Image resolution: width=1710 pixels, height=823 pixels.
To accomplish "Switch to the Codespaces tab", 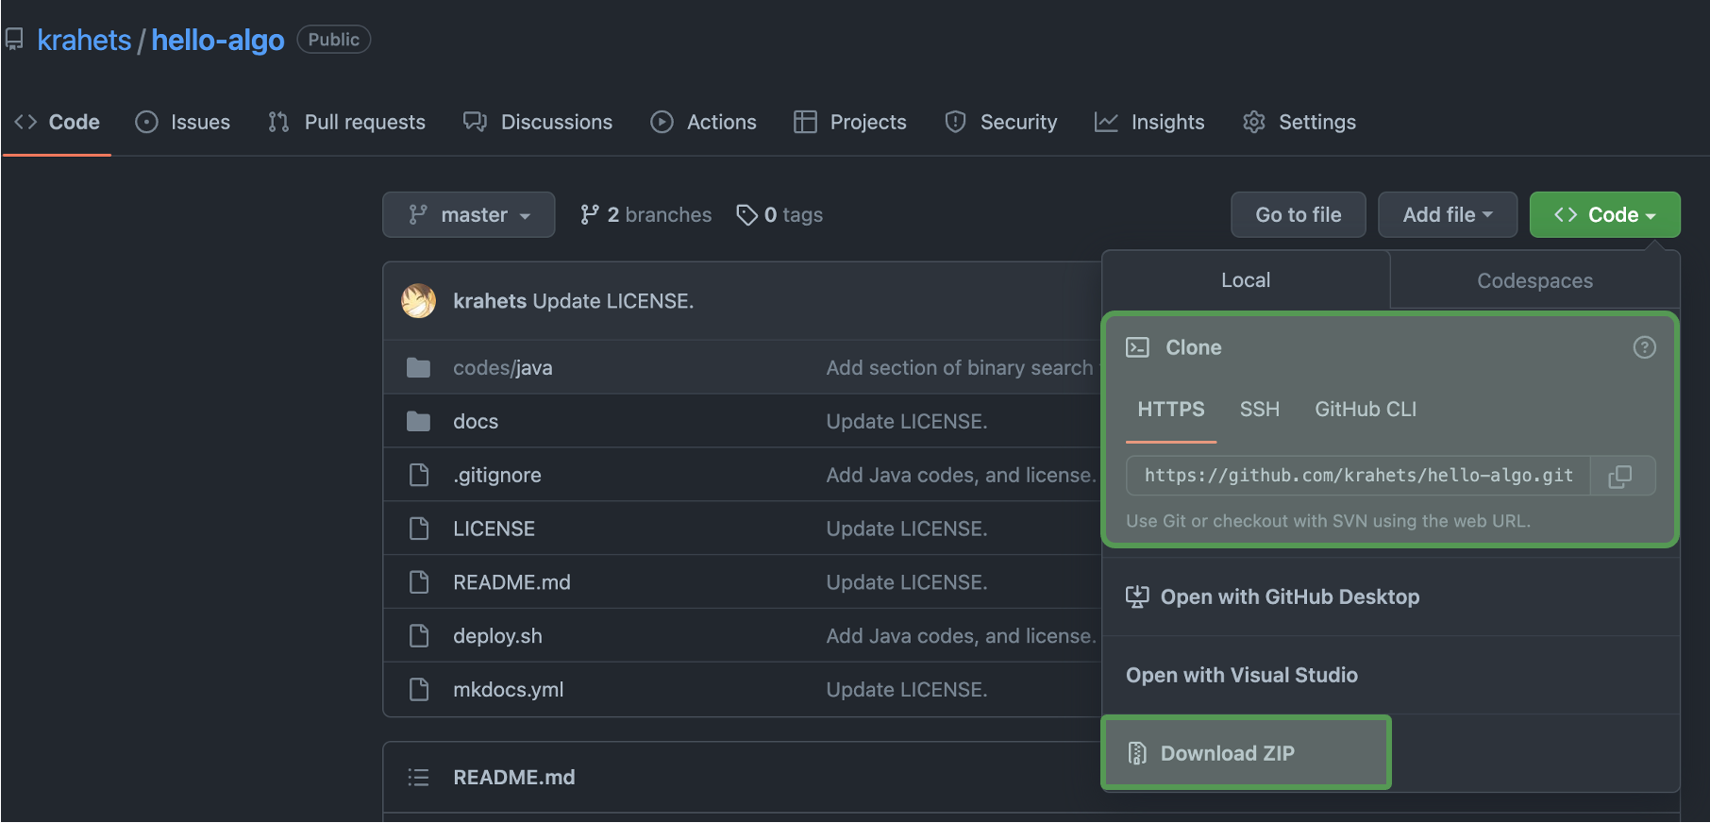I will coord(1534,281).
